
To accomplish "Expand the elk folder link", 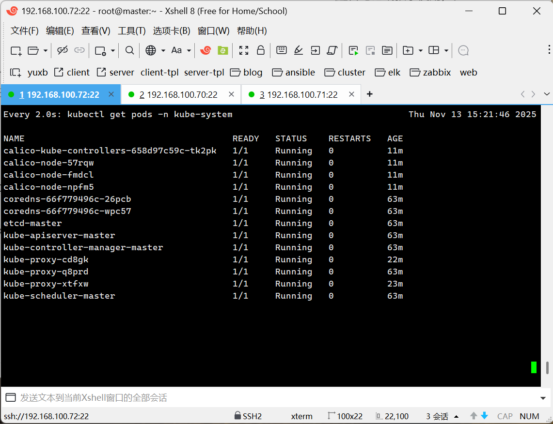I will click(388, 73).
